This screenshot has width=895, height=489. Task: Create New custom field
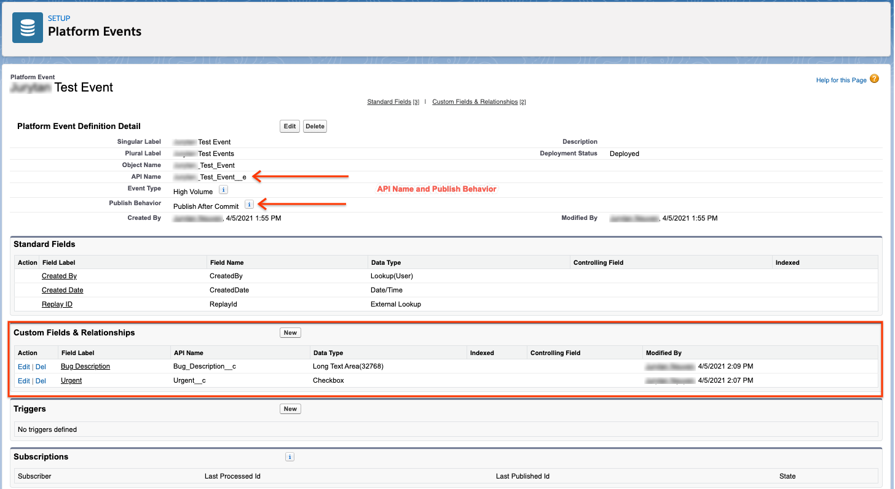tap(290, 333)
